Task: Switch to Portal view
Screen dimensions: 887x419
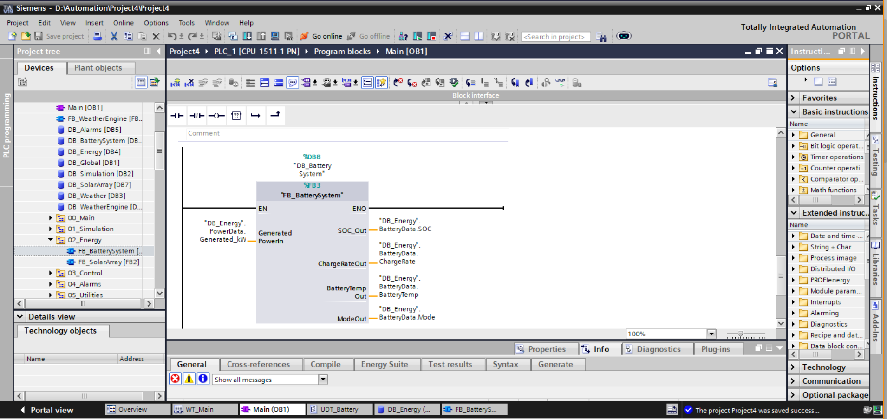Action: pos(46,410)
